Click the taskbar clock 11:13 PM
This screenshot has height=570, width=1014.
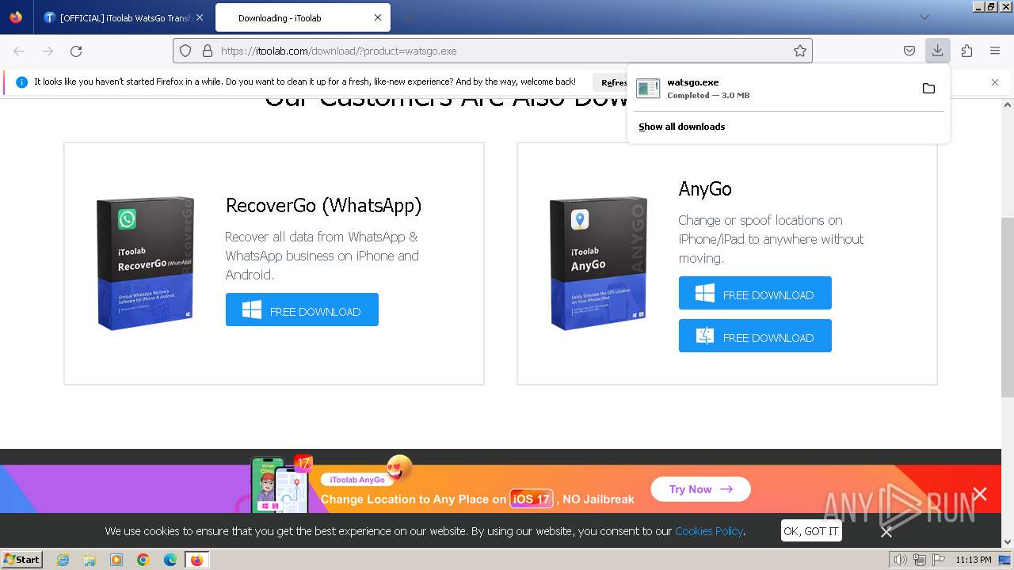(x=974, y=560)
